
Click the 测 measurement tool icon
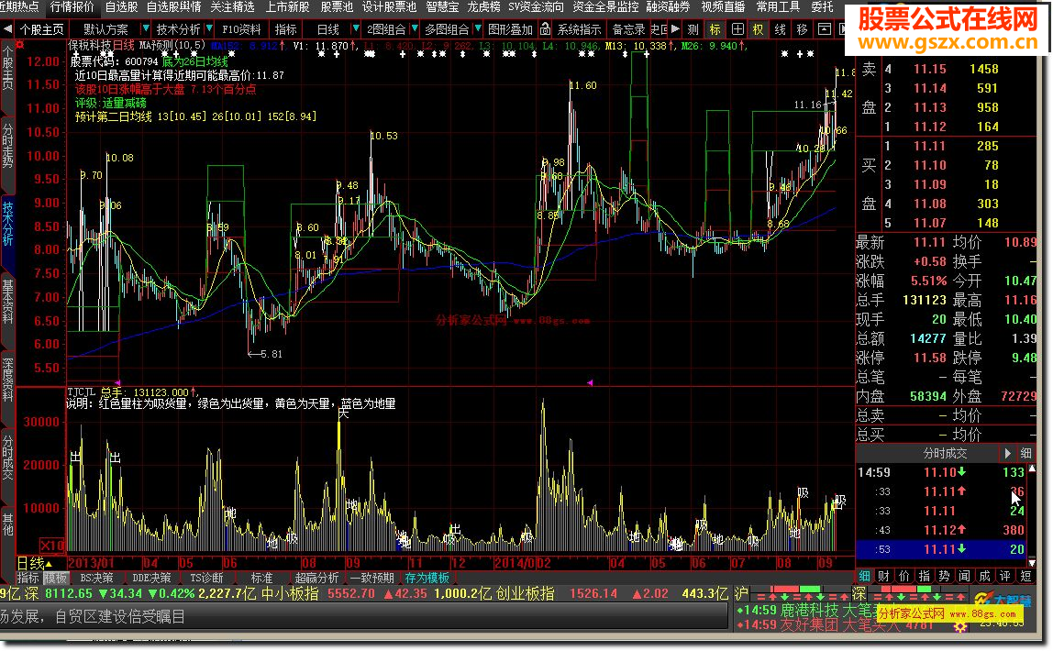pyautogui.click(x=693, y=29)
